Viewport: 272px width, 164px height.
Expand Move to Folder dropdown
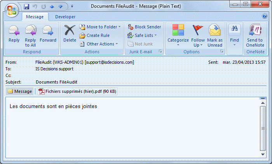[100, 27]
